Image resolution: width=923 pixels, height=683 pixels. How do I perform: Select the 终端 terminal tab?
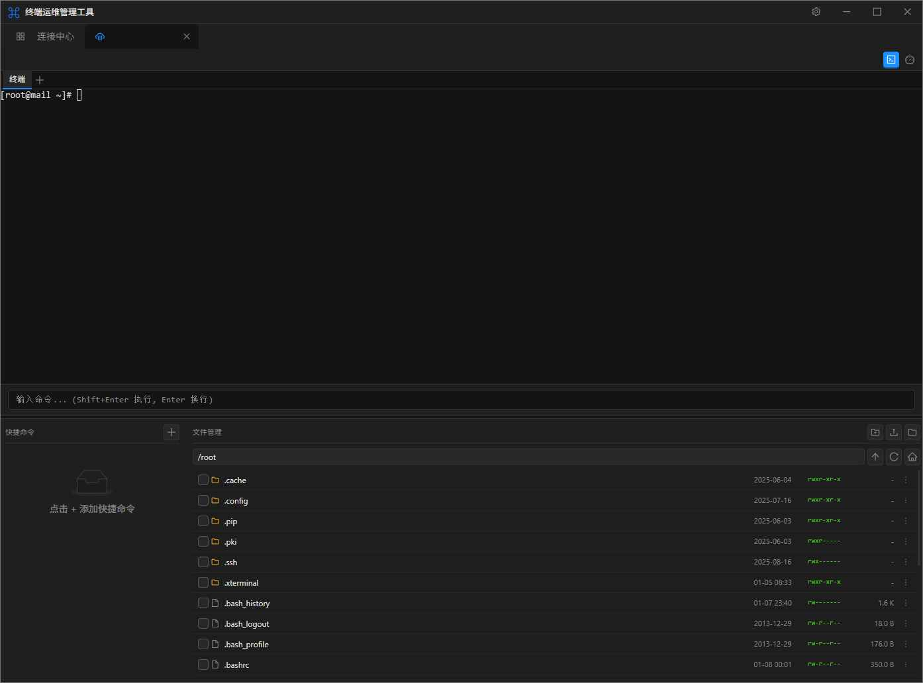pos(17,79)
